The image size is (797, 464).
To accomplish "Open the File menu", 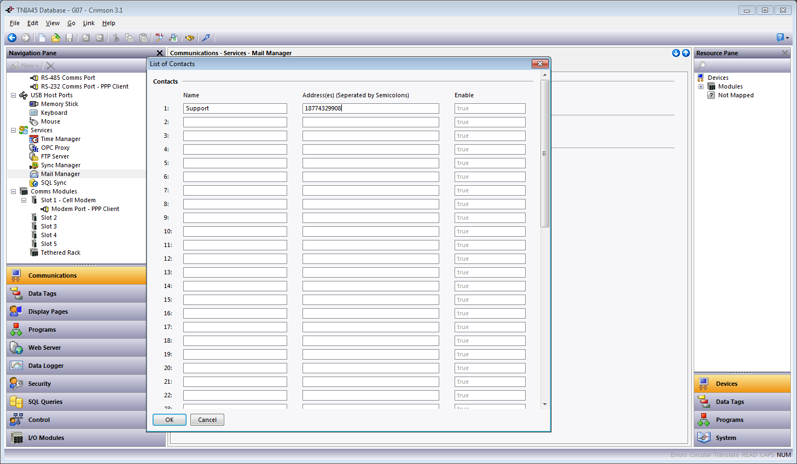I will [x=15, y=23].
